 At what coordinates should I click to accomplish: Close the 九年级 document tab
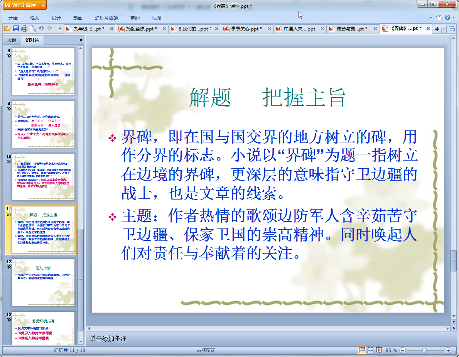click(x=111, y=29)
